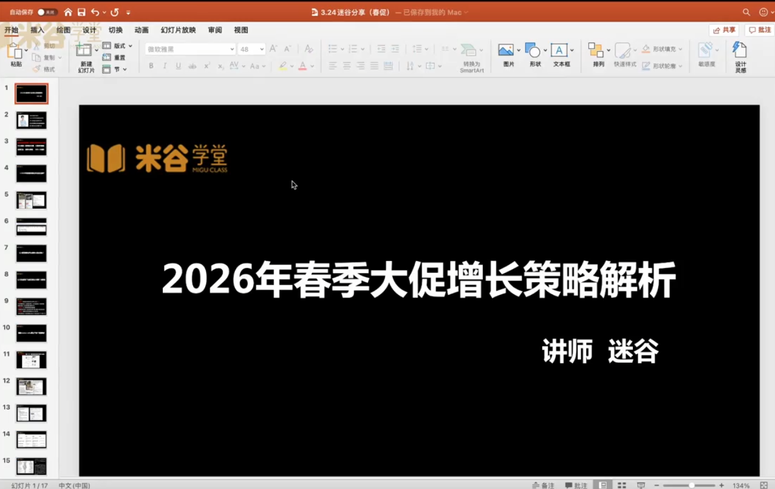Toggle 批注 comments in status bar
This screenshot has height=489, width=775.
[576, 485]
